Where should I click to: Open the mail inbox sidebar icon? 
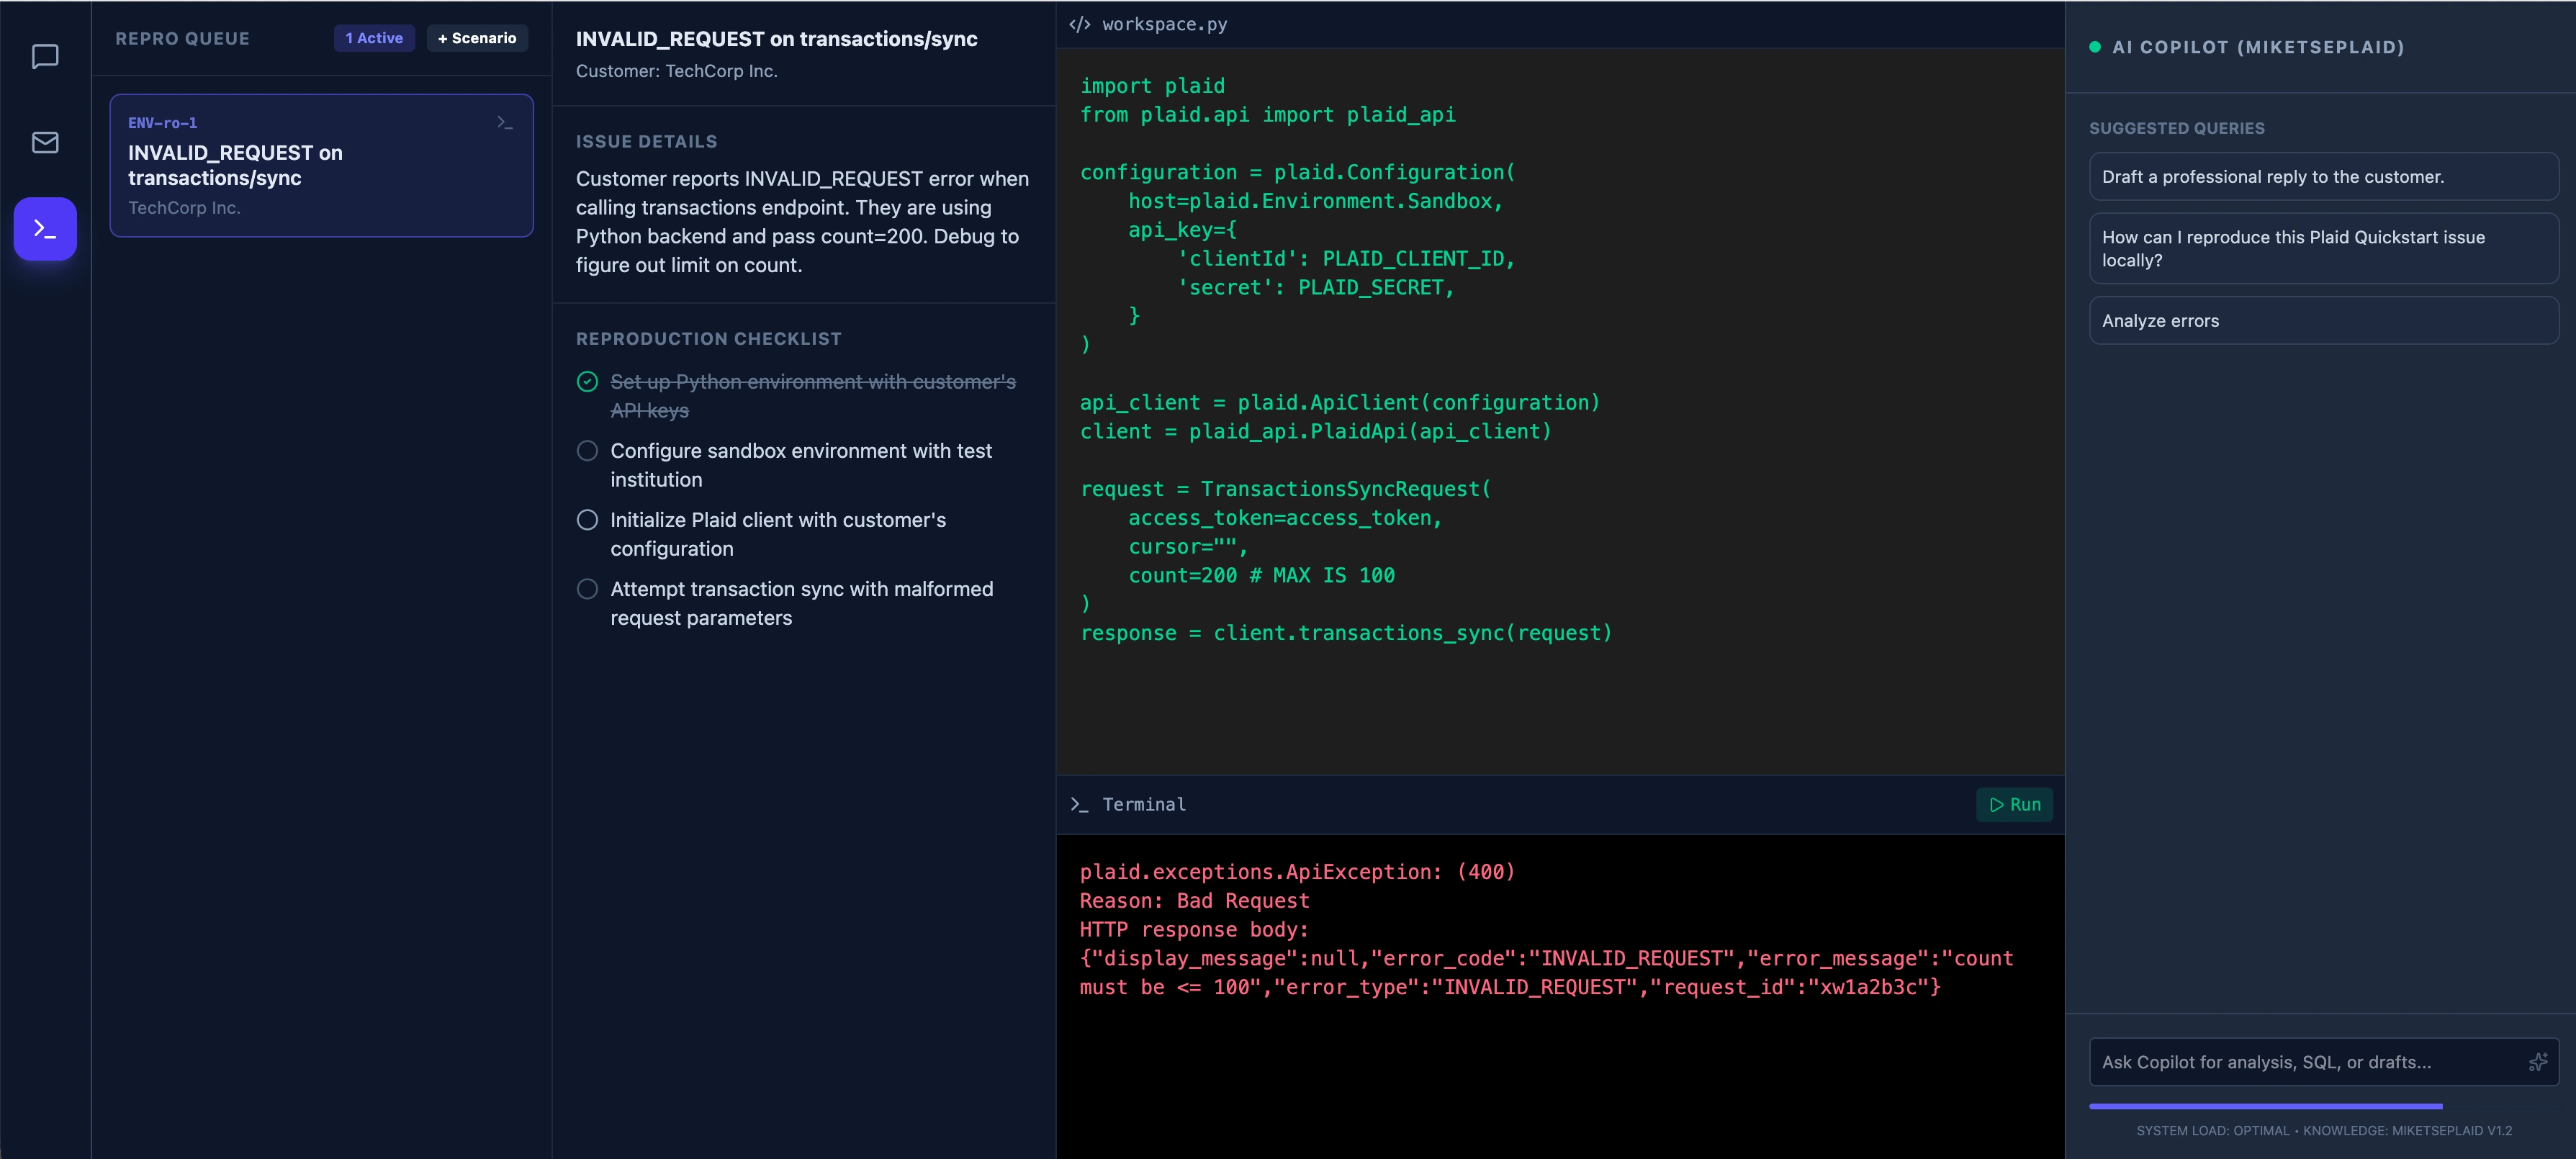tap(45, 143)
